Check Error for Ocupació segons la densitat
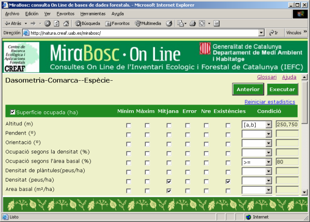The image size is (310, 222). click(188, 153)
